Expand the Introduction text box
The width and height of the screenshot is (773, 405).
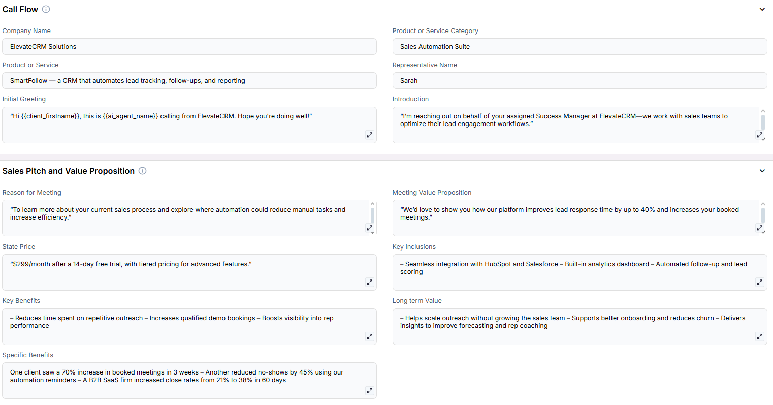[760, 135]
